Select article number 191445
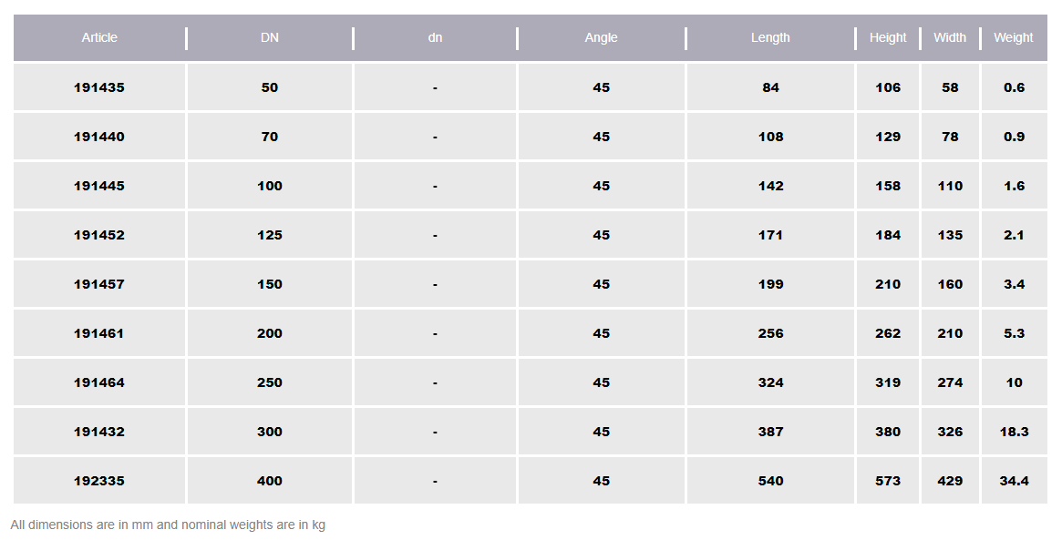This screenshot has height=540, width=1062. pos(99,186)
